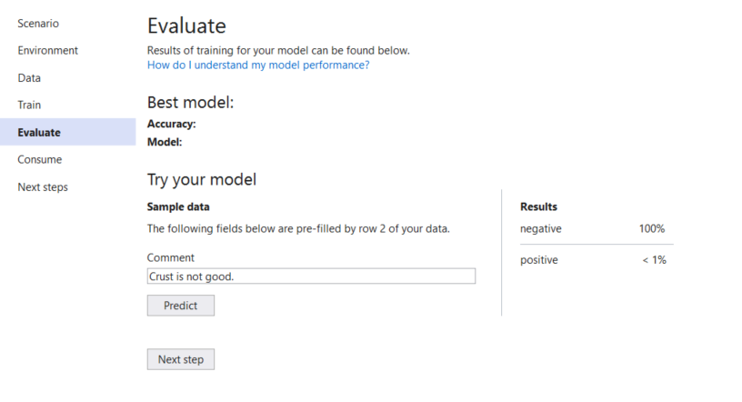Click the Model label
The height and width of the screenshot is (402, 742).
click(x=165, y=142)
